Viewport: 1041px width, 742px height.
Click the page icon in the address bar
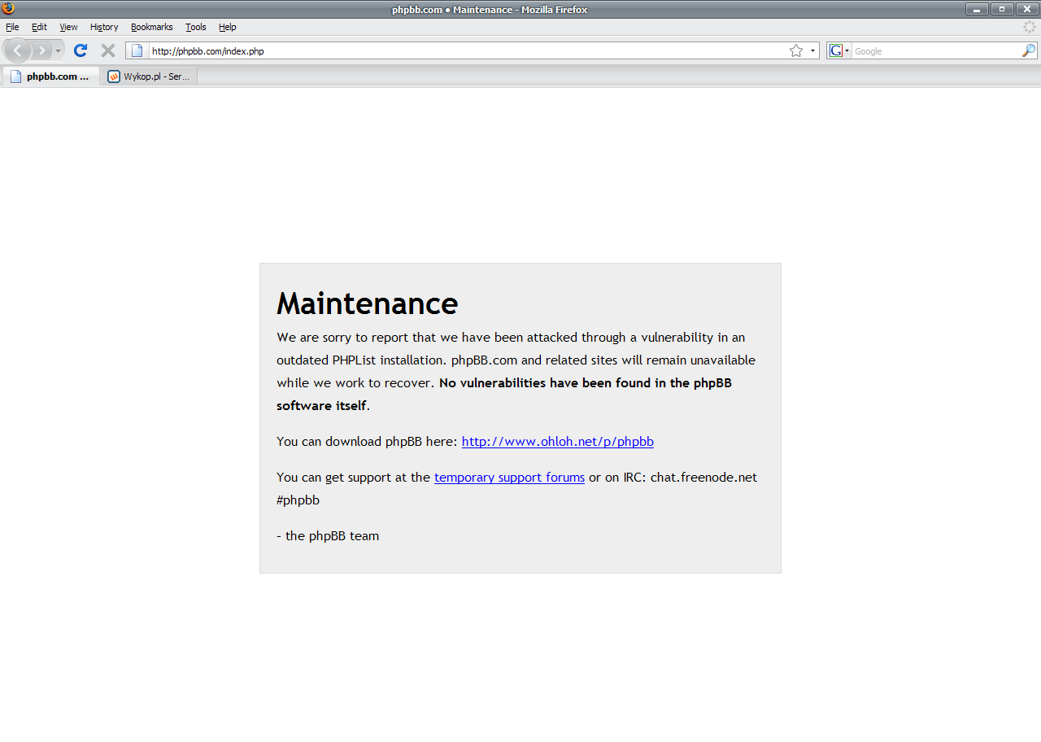pos(137,50)
